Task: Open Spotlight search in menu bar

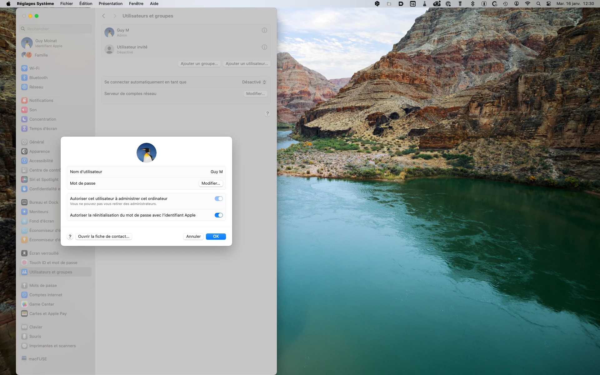Action: [x=538, y=4]
